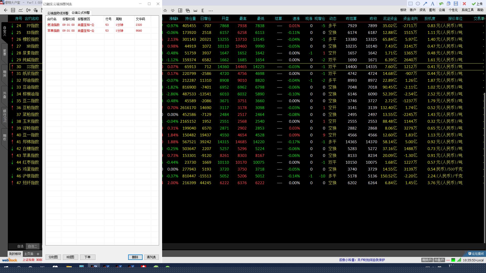486x273 pixels.
Task: Select the text 'A' annotation tool
Action: pyautogui.click(x=433, y=4)
